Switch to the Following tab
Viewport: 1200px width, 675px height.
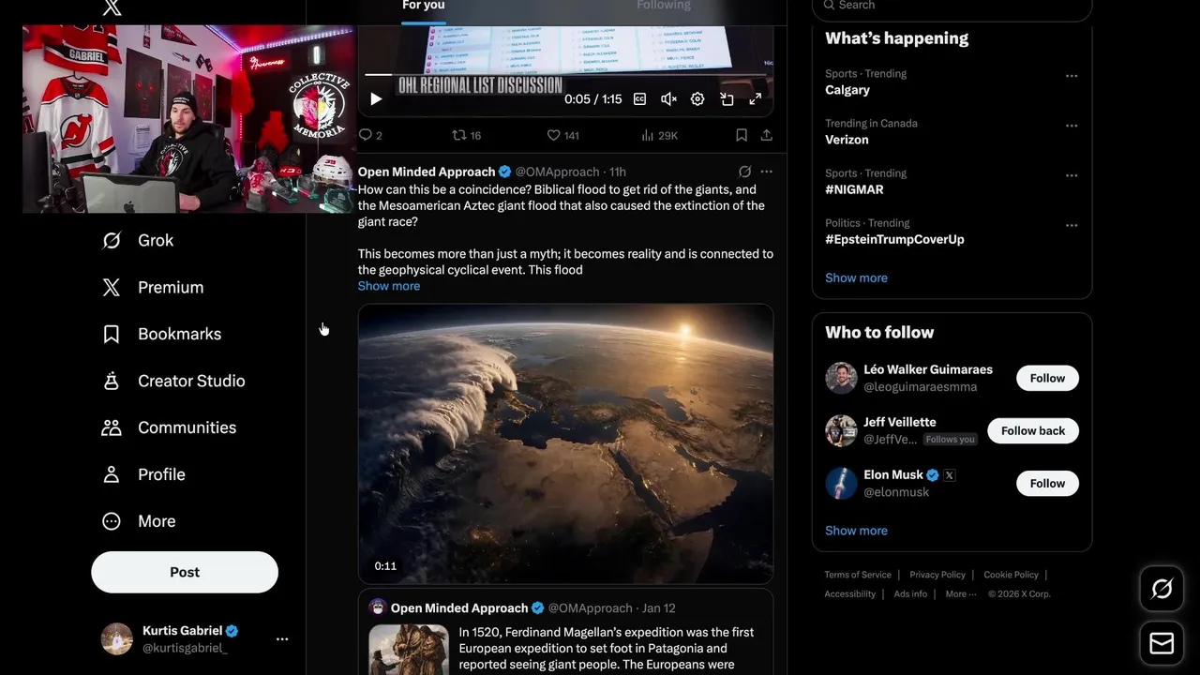click(x=664, y=6)
